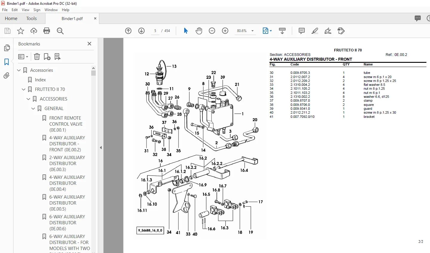430x253 pixels.
Task: Collapse the FRUTTETO II 70 bookmark
Action: (x=24, y=89)
